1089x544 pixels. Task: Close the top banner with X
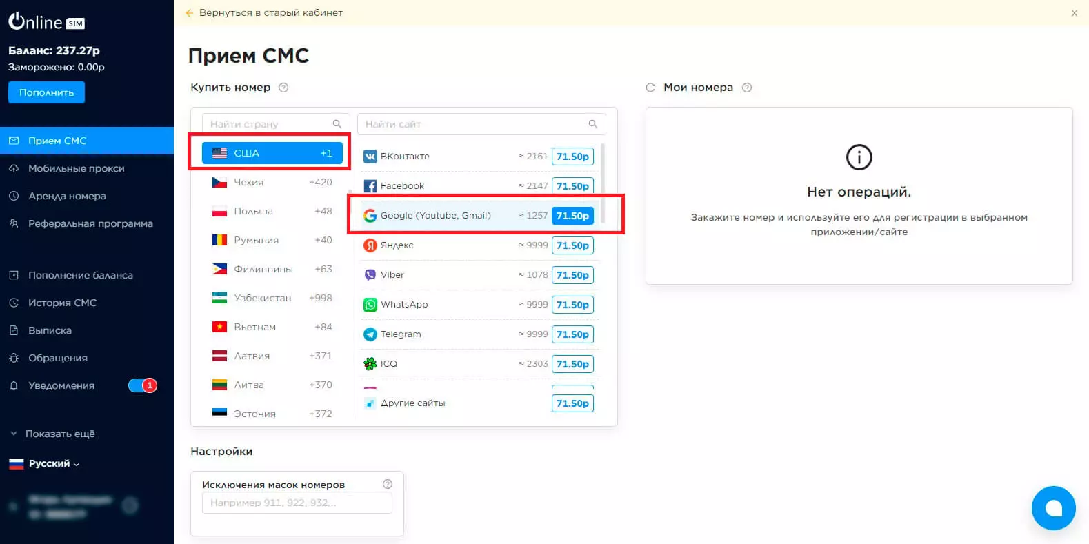coord(1074,13)
